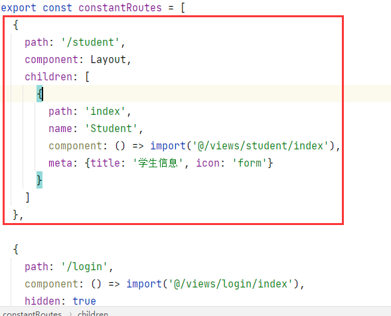Viewport: 391px width, 316px height.
Task: Open the children breadcrumb in the bottom bar
Action: click(x=93, y=313)
